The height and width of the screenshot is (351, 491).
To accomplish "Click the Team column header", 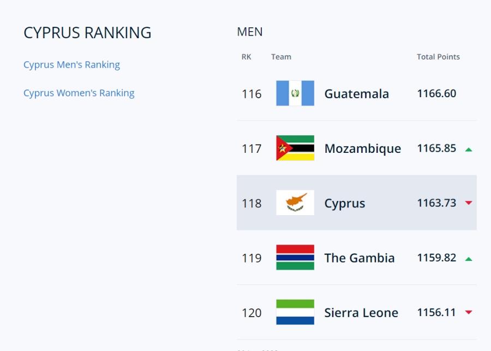I will click(x=281, y=57).
